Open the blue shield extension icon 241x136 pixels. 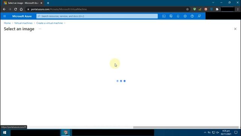click(212, 9)
